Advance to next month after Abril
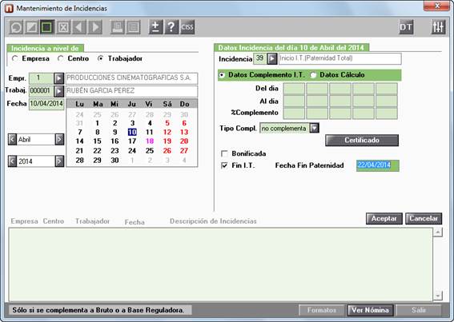The image size is (454, 322). click(x=59, y=139)
